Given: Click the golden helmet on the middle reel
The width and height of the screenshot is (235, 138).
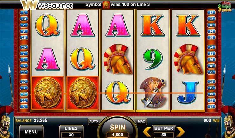Looking at the screenshot, I should 118,59.
